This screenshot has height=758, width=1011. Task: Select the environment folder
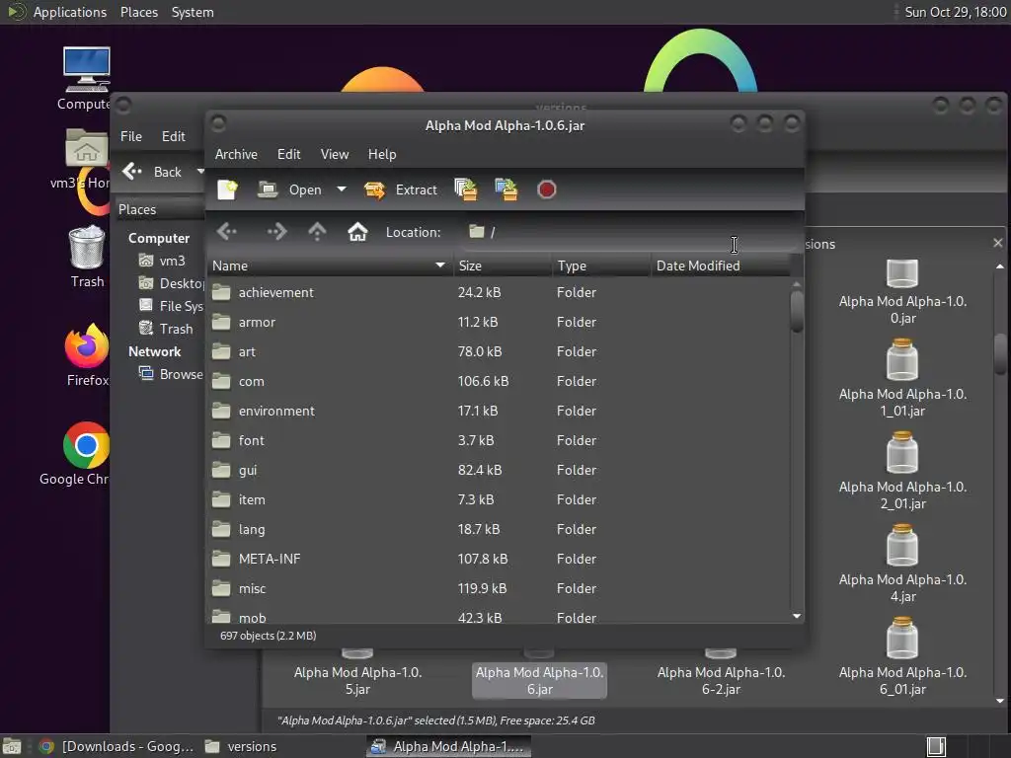(499, 412)
